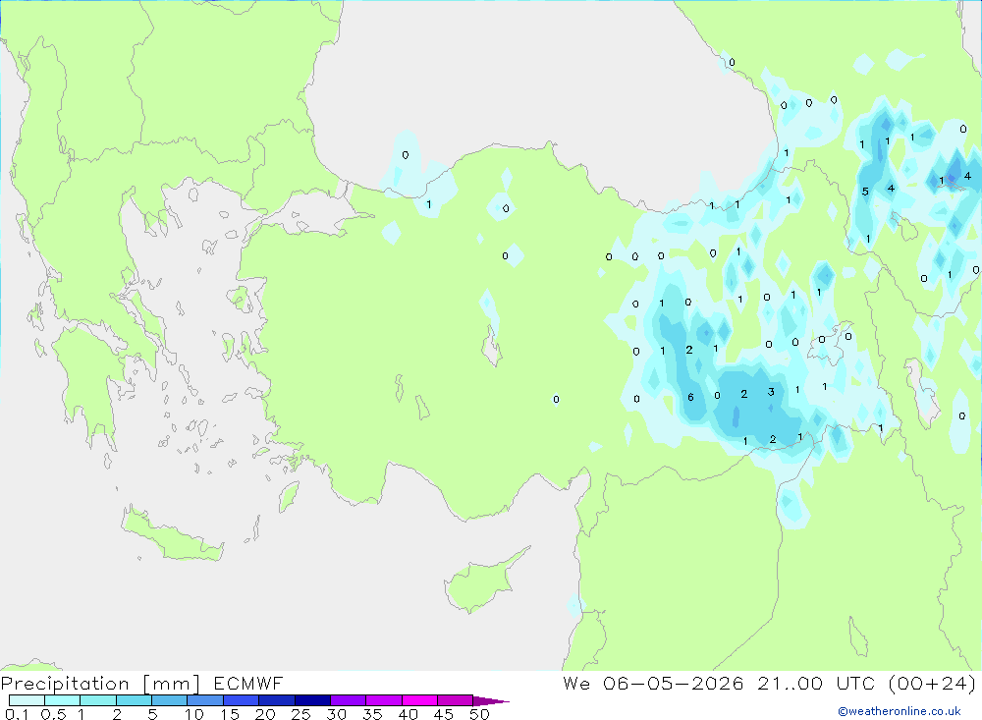Click the 'We 06-05-2026' date text
Image resolution: width=982 pixels, height=720 pixels.
tap(653, 683)
